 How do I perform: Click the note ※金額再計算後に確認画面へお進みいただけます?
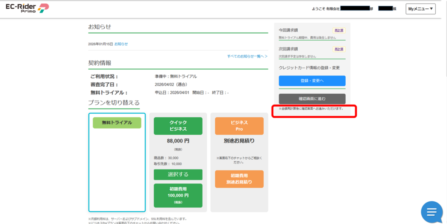point(311,109)
